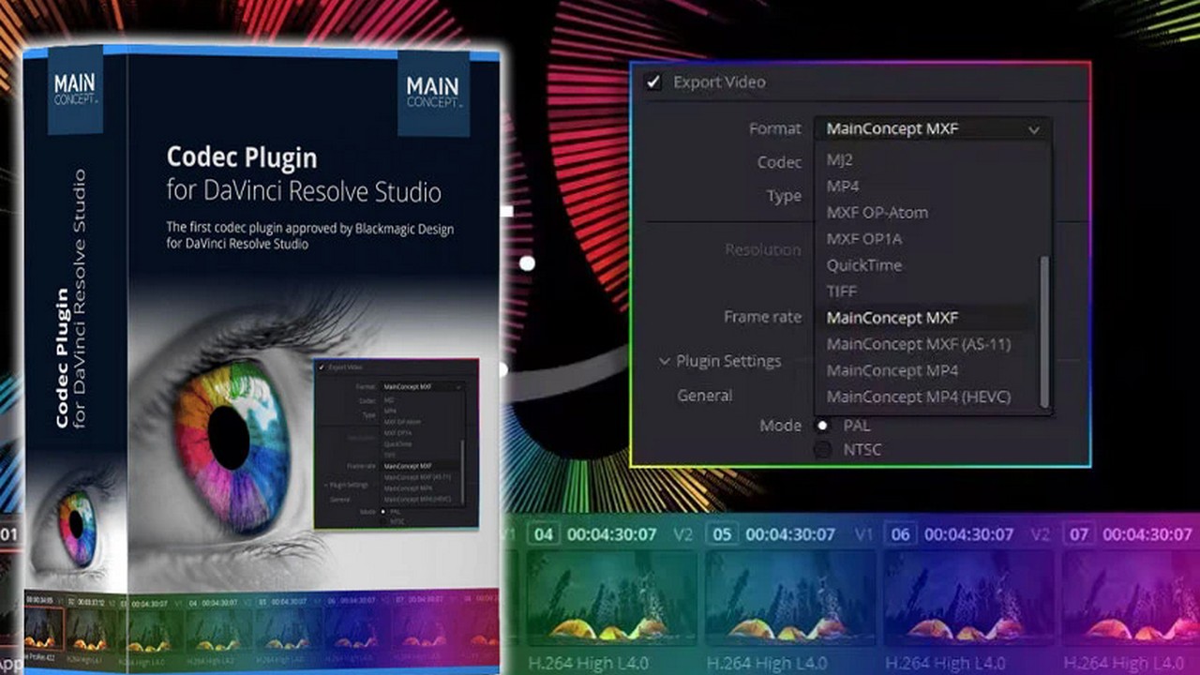Select TIFF format option
1200x675 pixels.
[842, 292]
